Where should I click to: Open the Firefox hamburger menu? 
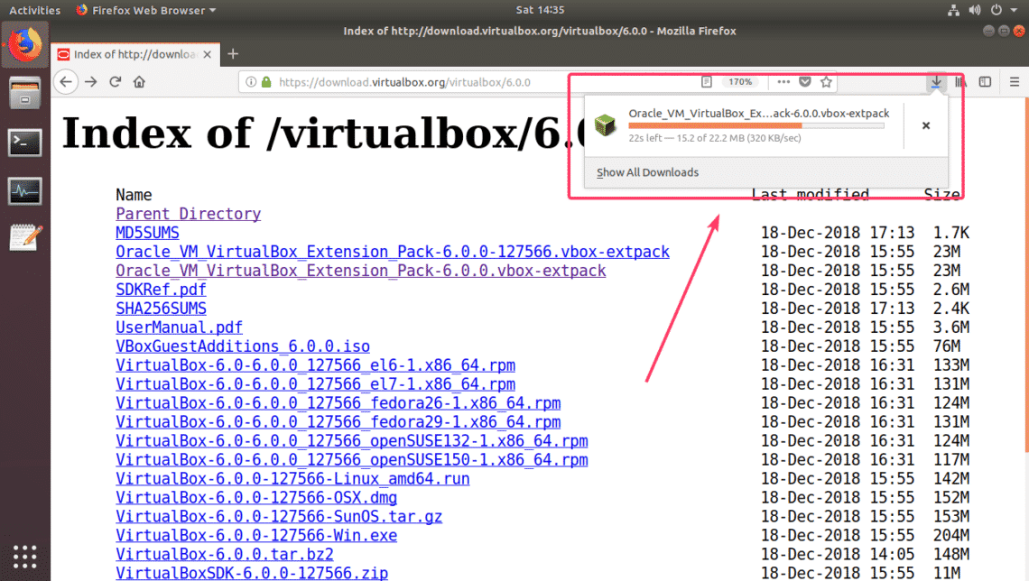1015,82
